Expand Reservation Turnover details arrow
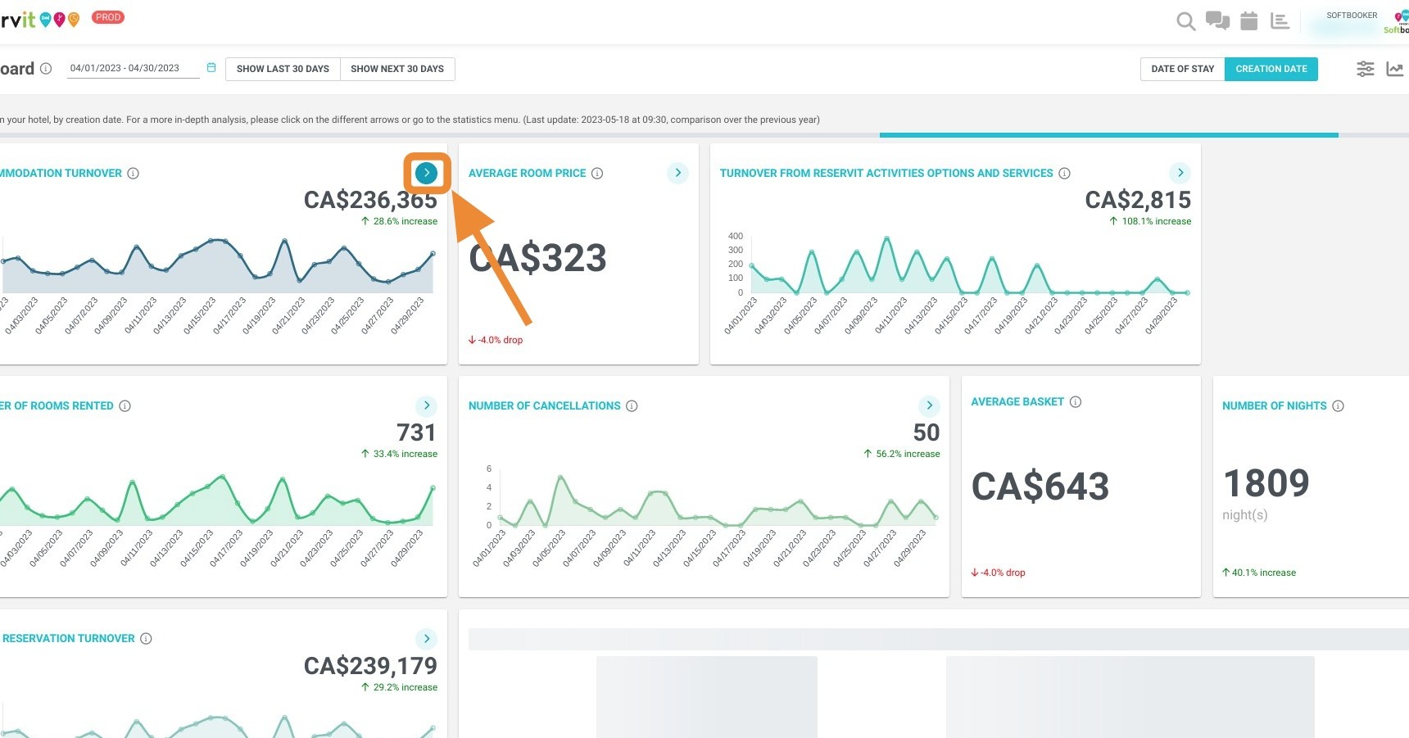The image size is (1409, 738). coord(426,639)
